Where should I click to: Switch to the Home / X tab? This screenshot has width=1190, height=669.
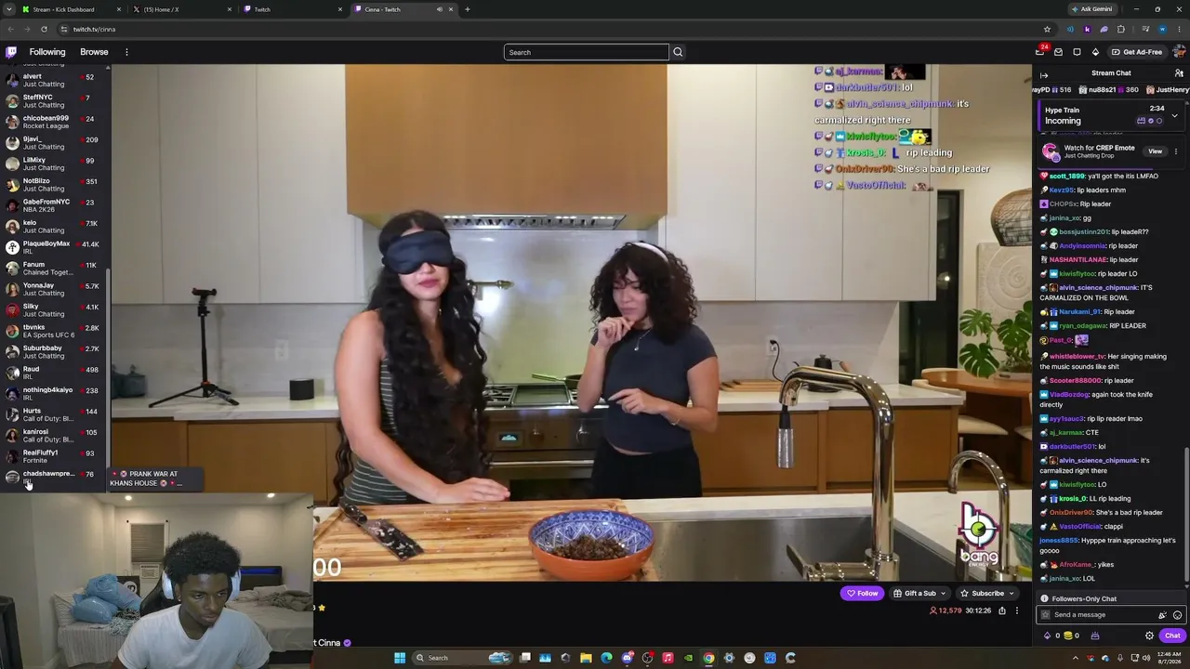(x=181, y=9)
